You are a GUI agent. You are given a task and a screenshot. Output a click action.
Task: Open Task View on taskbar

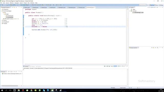[x=10, y=90]
